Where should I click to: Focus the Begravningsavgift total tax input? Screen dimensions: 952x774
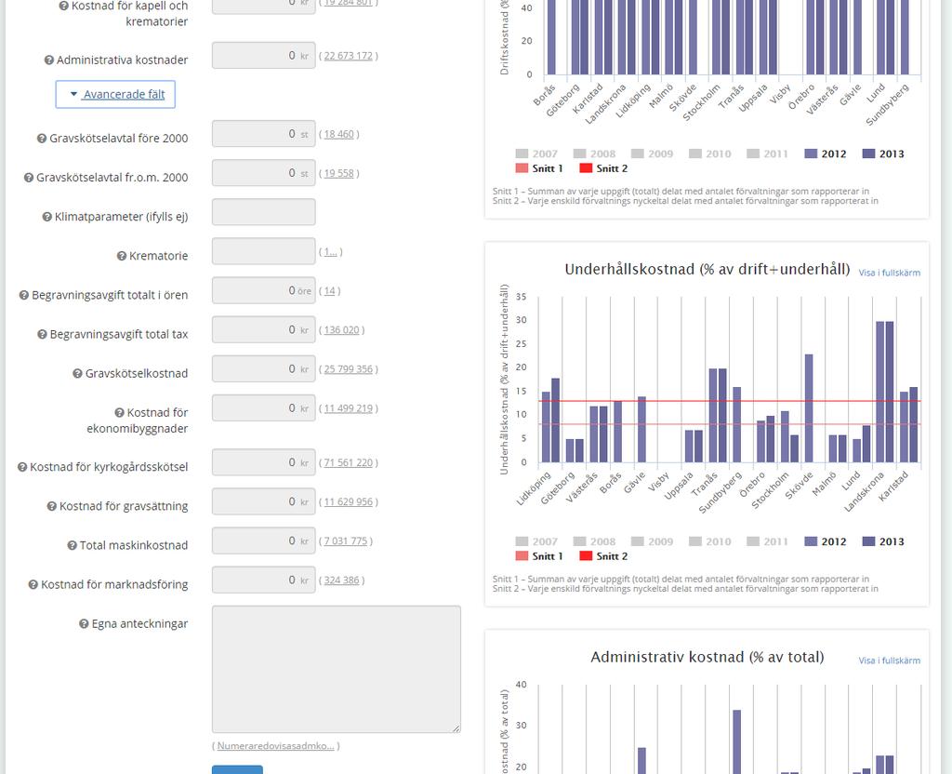pos(263,330)
